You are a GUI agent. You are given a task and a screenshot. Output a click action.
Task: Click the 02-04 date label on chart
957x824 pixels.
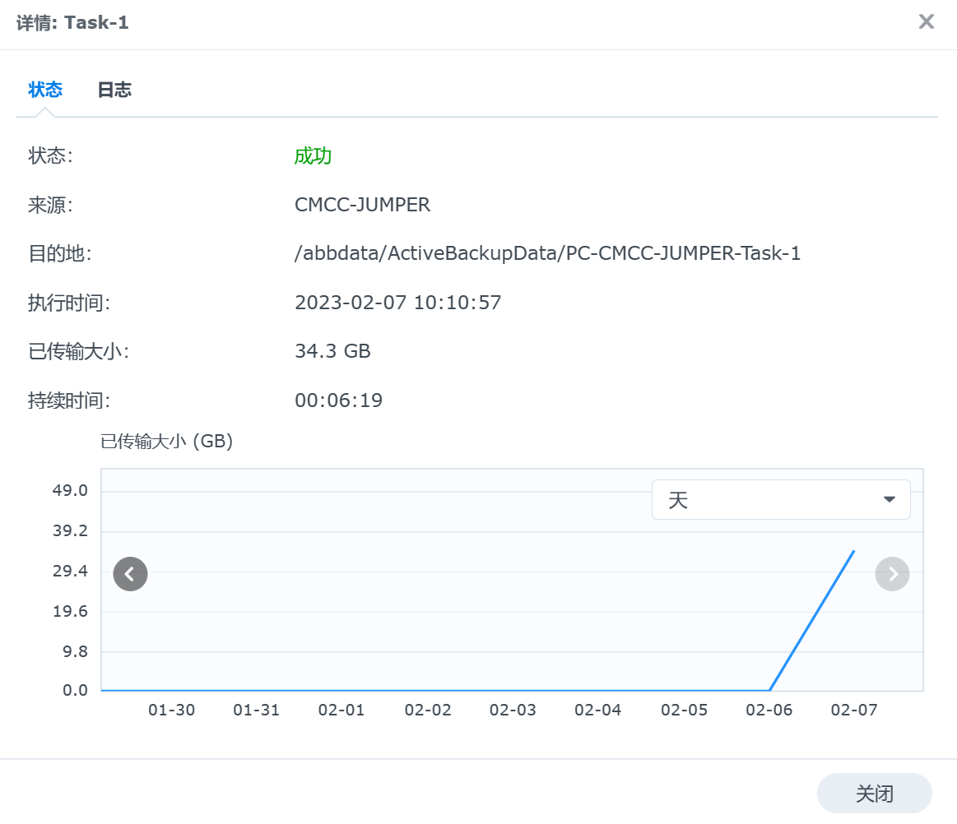pos(597,710)
